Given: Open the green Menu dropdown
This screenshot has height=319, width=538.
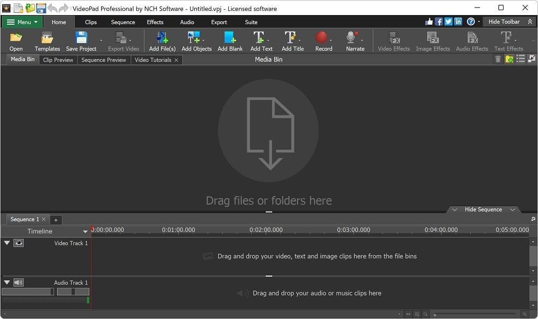Looking at the screenshot, I should click(x=22, y=22).
